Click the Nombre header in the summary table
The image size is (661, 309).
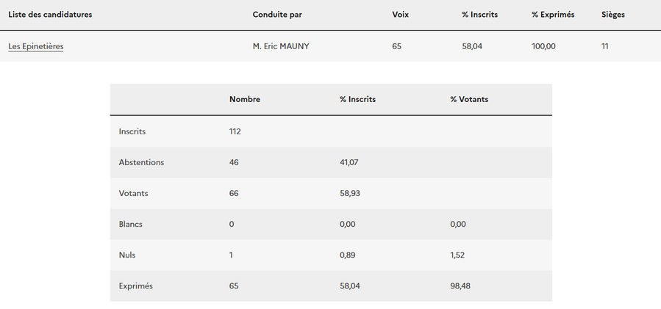coord(245,99)
